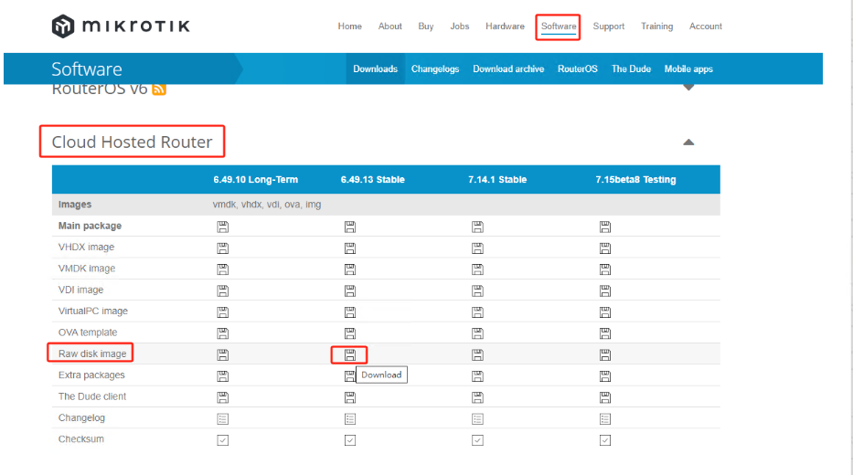Download 7.15beta8 Testing Main package
The width and height of the screenshot is (853, 475).
click(605, 227)
